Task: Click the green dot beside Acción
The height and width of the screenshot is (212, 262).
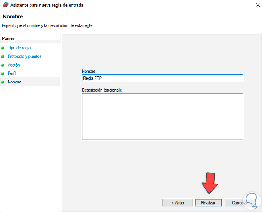Action: coord(3,65)
